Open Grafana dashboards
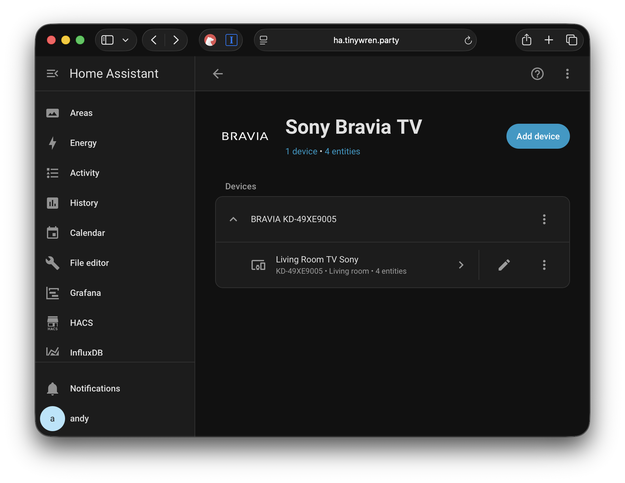 click(85, 293)
